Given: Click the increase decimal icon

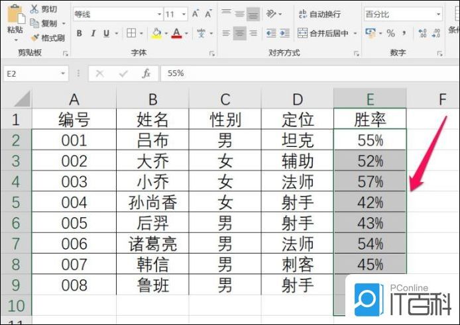Looking at the screenshot, I should (422, 33).
